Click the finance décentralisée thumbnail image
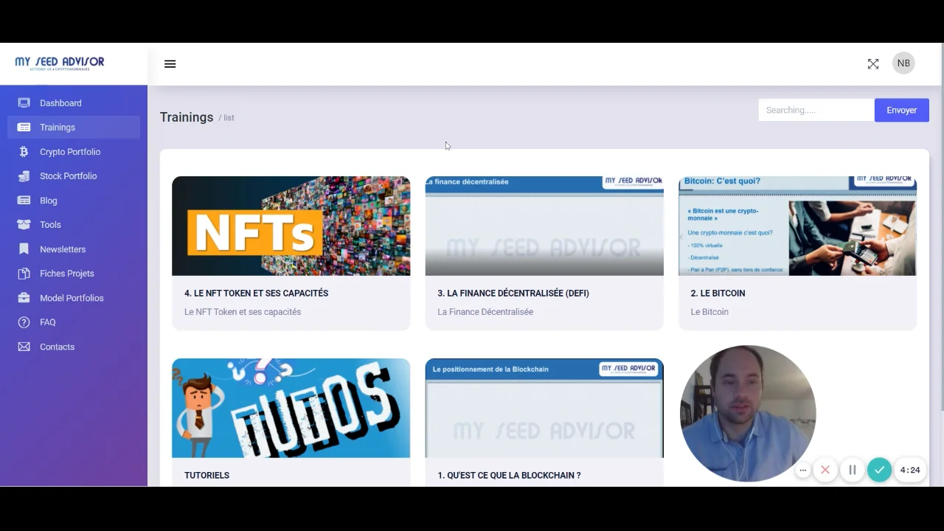944x531 pixels. [544, 226]
